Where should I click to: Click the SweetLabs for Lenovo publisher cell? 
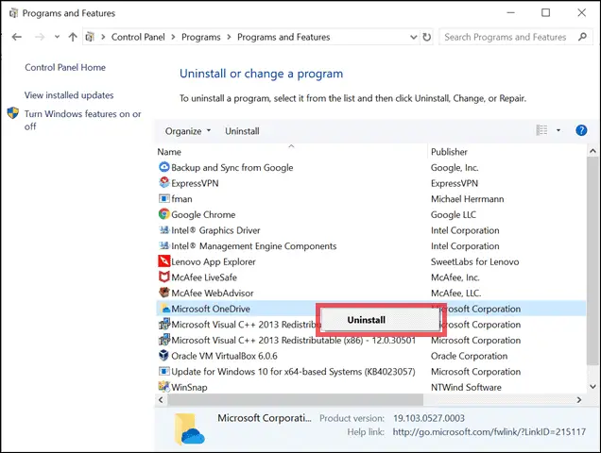pos(475,261)
